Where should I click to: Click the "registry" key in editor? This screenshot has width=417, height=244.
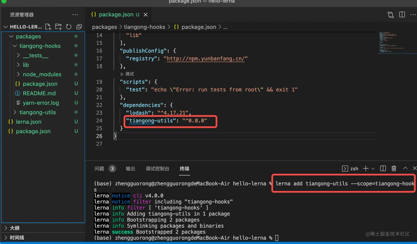point(142,59)
